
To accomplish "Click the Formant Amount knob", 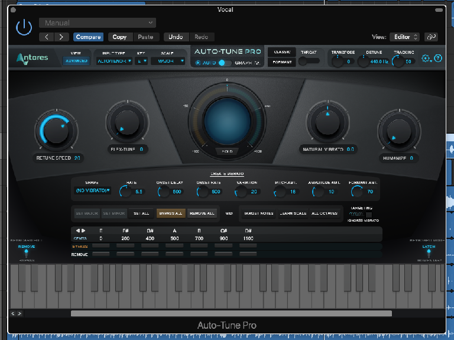I will tap(356, 192).
